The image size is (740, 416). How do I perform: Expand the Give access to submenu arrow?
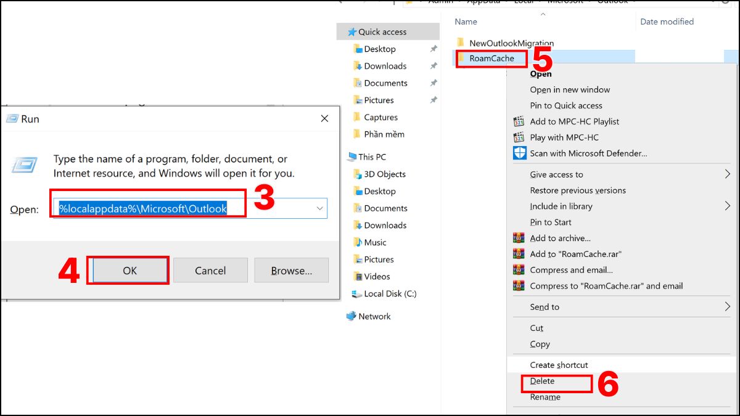[x=727, y=174]
